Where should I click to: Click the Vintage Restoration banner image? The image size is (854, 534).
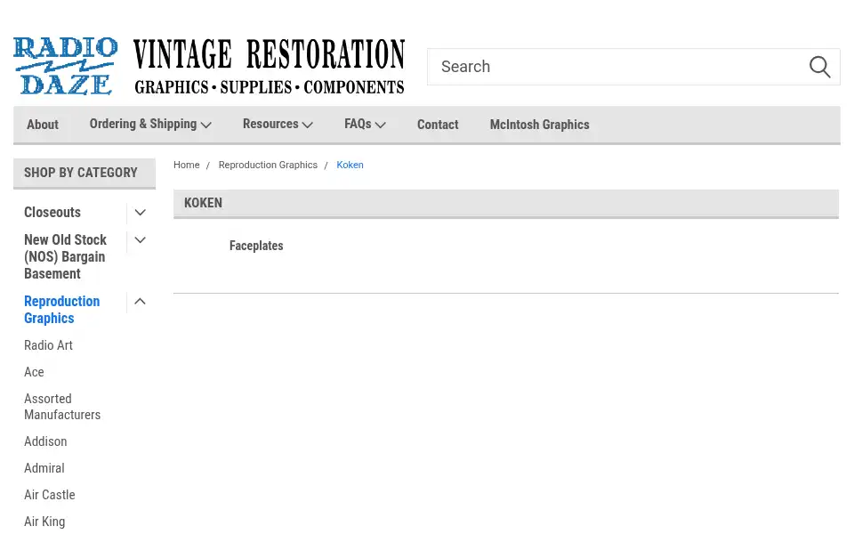tap(269, 66)
